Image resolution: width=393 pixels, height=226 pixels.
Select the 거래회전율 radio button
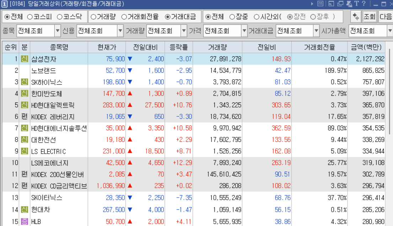pos(124,17)
